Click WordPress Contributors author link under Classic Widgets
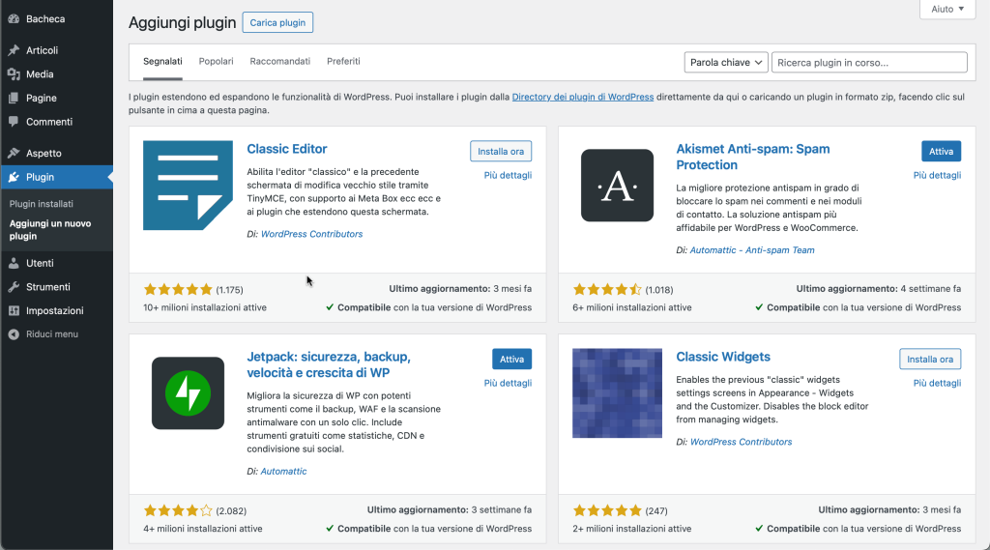Viewport: 990px width, 550px height. point(741,442)
